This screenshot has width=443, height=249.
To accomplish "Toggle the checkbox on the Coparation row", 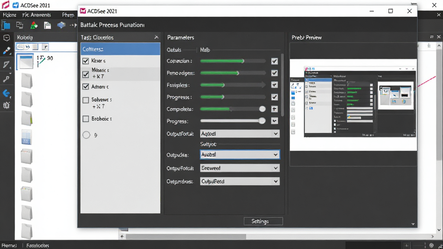I will [274, 61].
